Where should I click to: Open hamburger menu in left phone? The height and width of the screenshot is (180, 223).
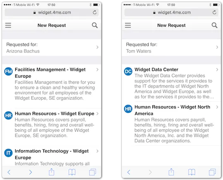coord(8,25)
